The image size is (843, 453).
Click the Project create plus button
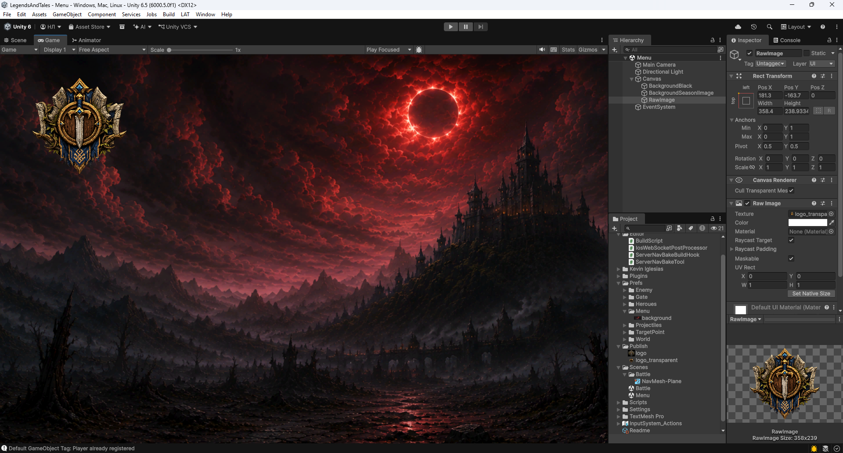615,228
